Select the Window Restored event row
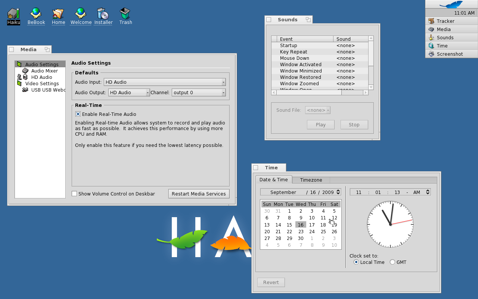This screenshot has height=299, width=478. (320, 77)
